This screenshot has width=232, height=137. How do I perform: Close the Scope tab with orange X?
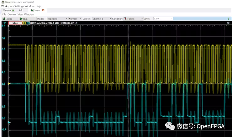(43, 10)
